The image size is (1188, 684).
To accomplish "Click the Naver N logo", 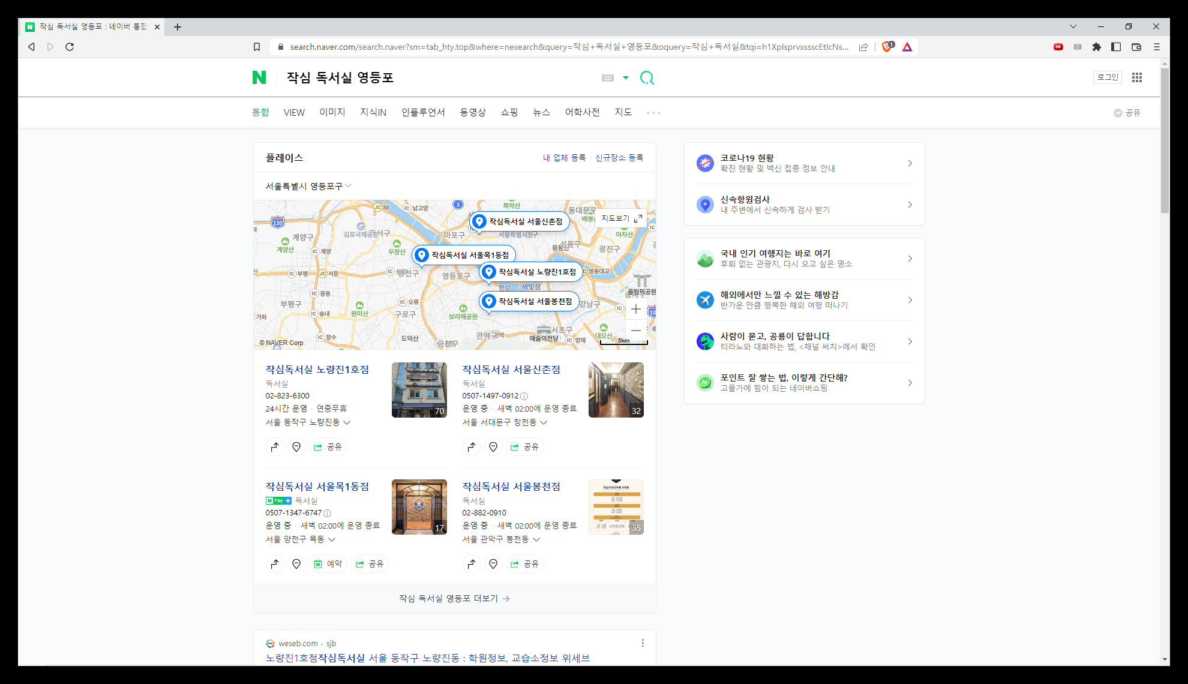I will click(x=259, y=77).
